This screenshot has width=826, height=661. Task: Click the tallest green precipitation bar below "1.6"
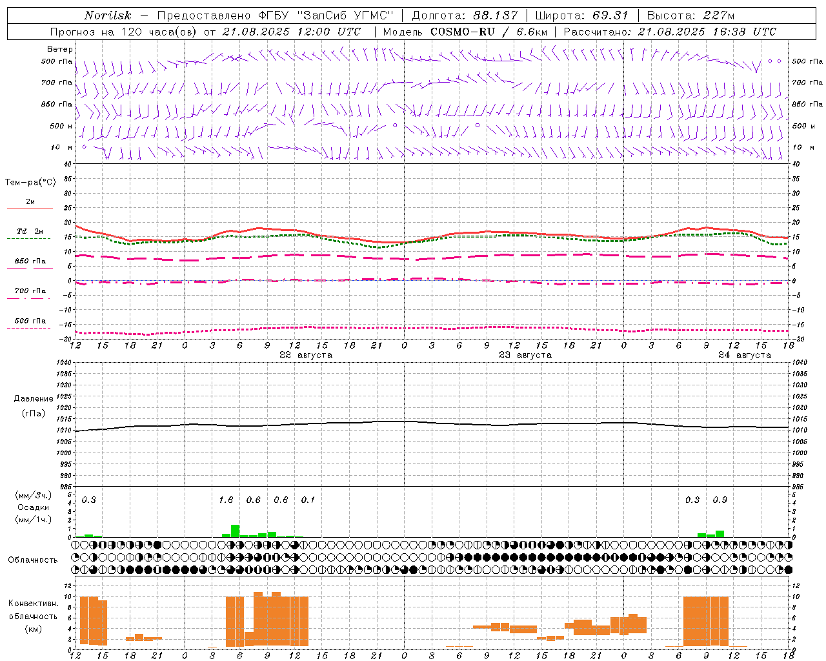tap(236, 531)
